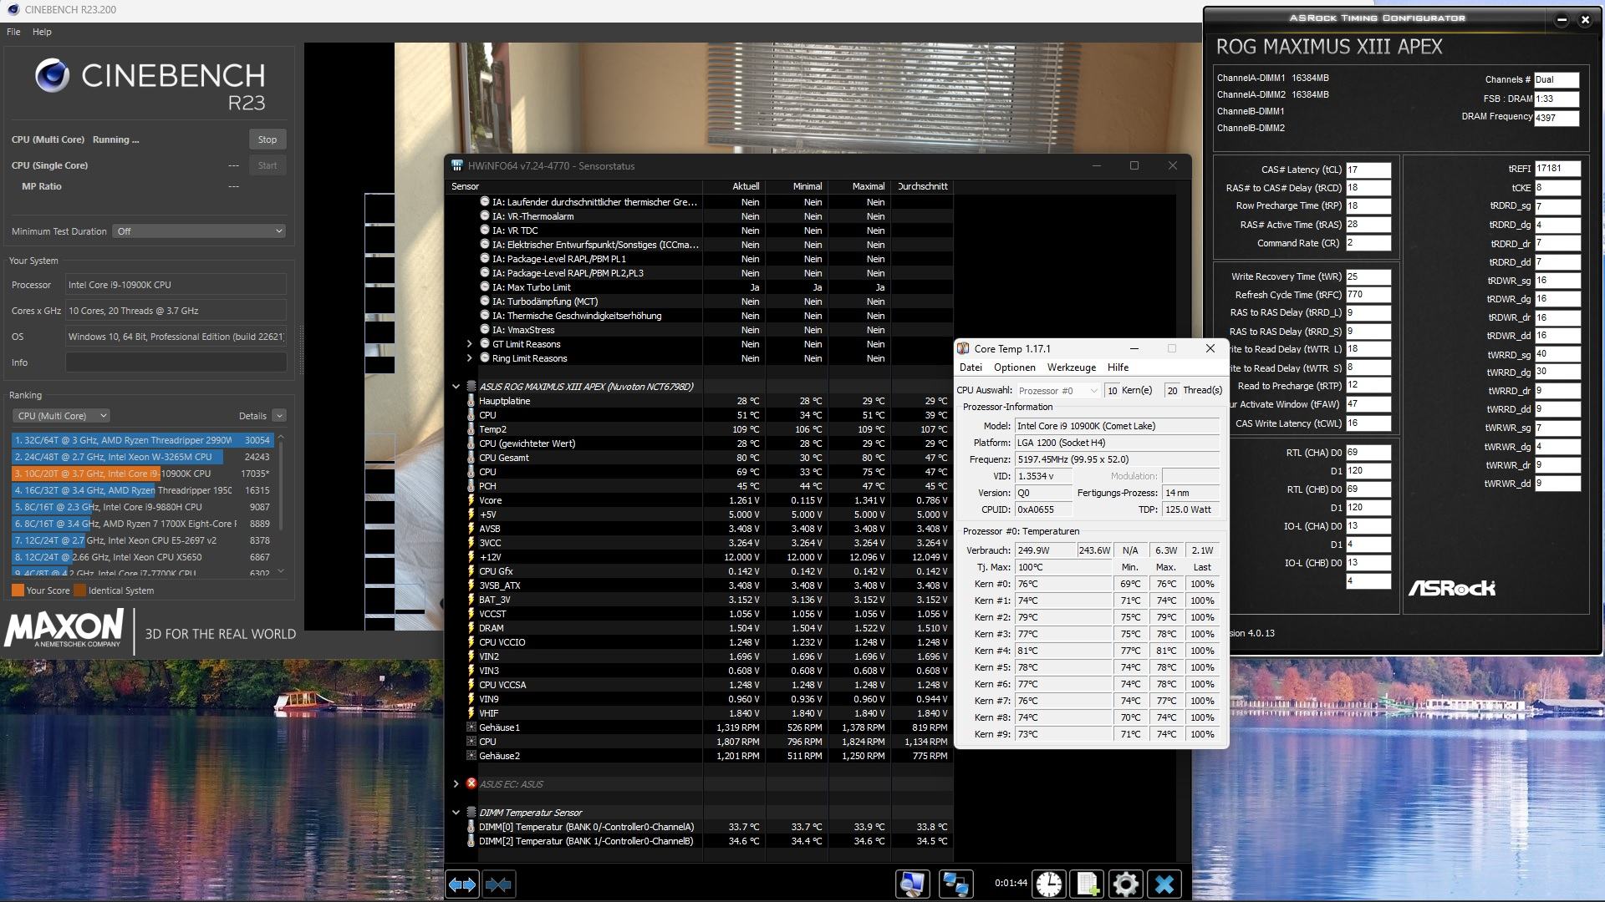Image resolution: width=1605 pixels, height=902 pixels.
Task: Open Prozessor #0 dropdown in Core Temp
Action: pos(1057,391)
